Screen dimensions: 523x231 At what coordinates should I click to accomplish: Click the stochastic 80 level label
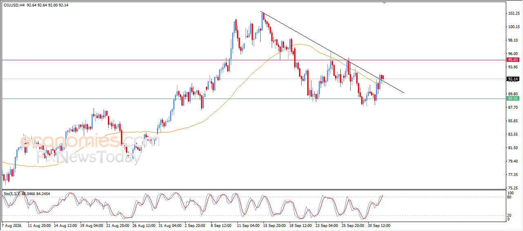click(x=510, y=197)
